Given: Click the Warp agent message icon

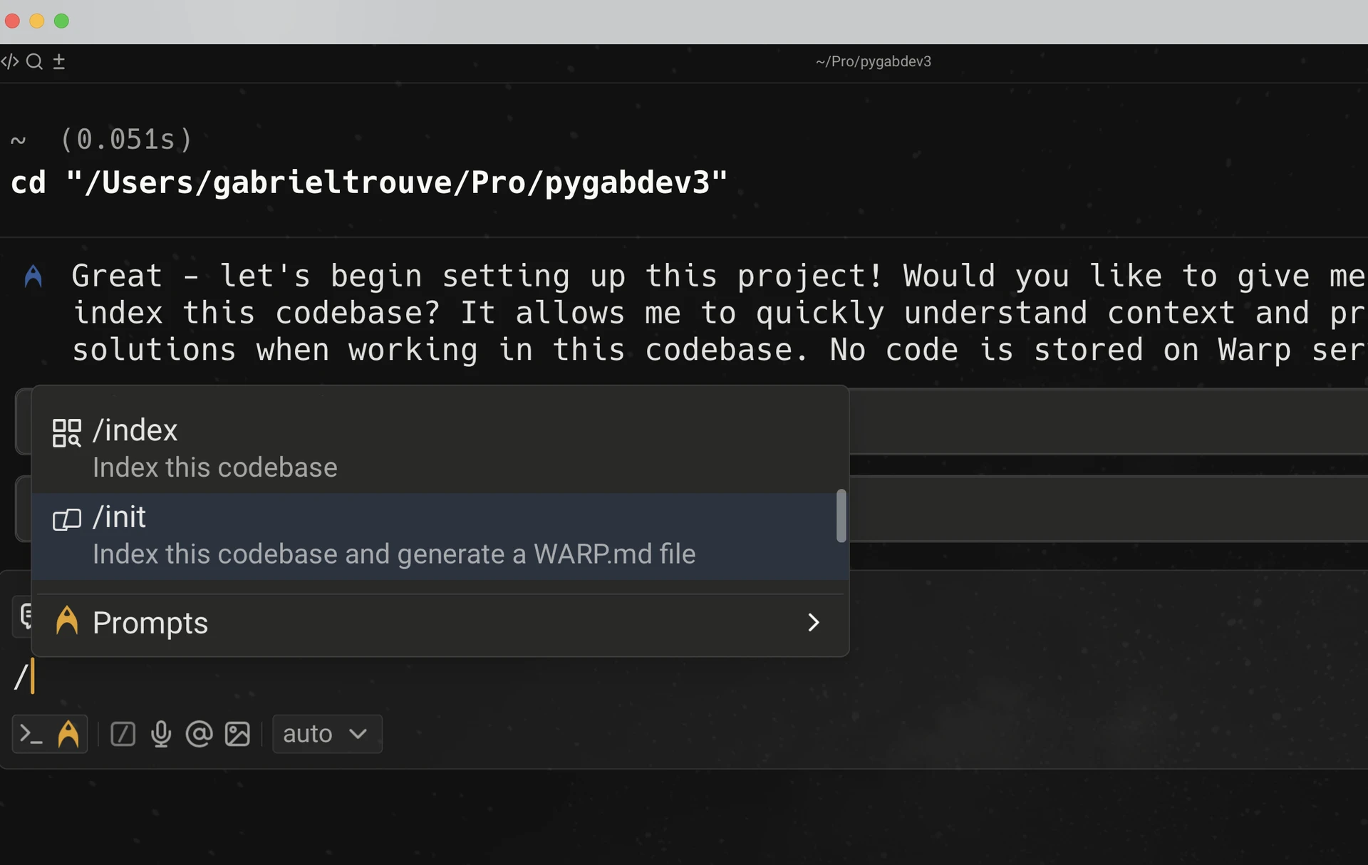Looking at the screenshot, I should click(33, 276).
